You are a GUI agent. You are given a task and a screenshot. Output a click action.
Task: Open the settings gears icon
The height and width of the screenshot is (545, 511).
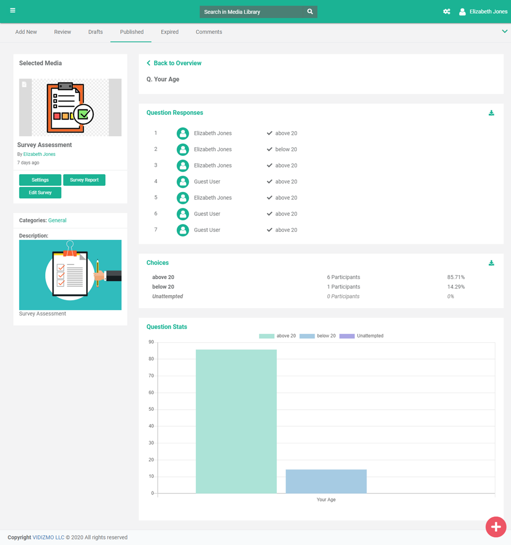(446, 12)
